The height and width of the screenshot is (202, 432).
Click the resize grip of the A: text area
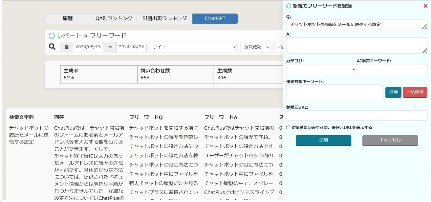pyautogui.click(x=424, y=51)
